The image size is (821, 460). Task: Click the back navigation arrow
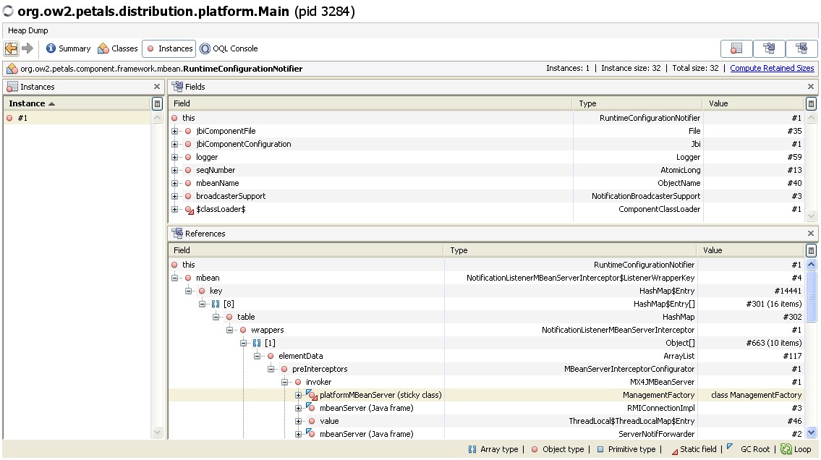(12, 48)
